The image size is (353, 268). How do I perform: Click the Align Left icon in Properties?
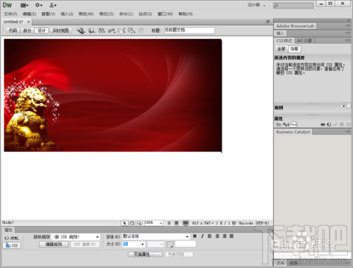210,236
